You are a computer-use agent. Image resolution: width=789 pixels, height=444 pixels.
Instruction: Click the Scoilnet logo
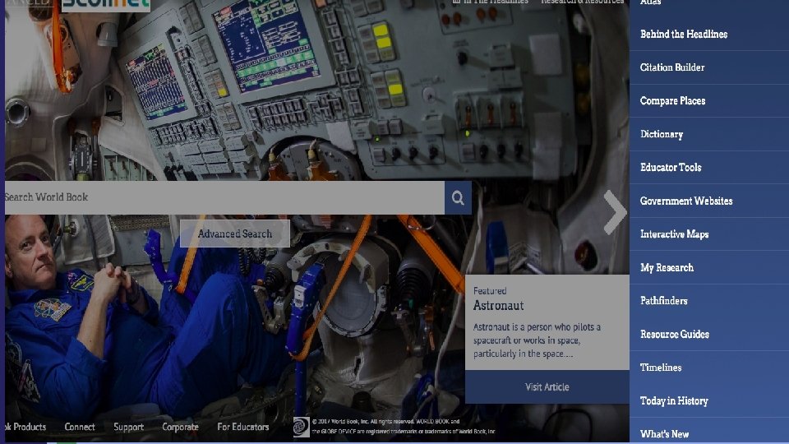(106, 4)
